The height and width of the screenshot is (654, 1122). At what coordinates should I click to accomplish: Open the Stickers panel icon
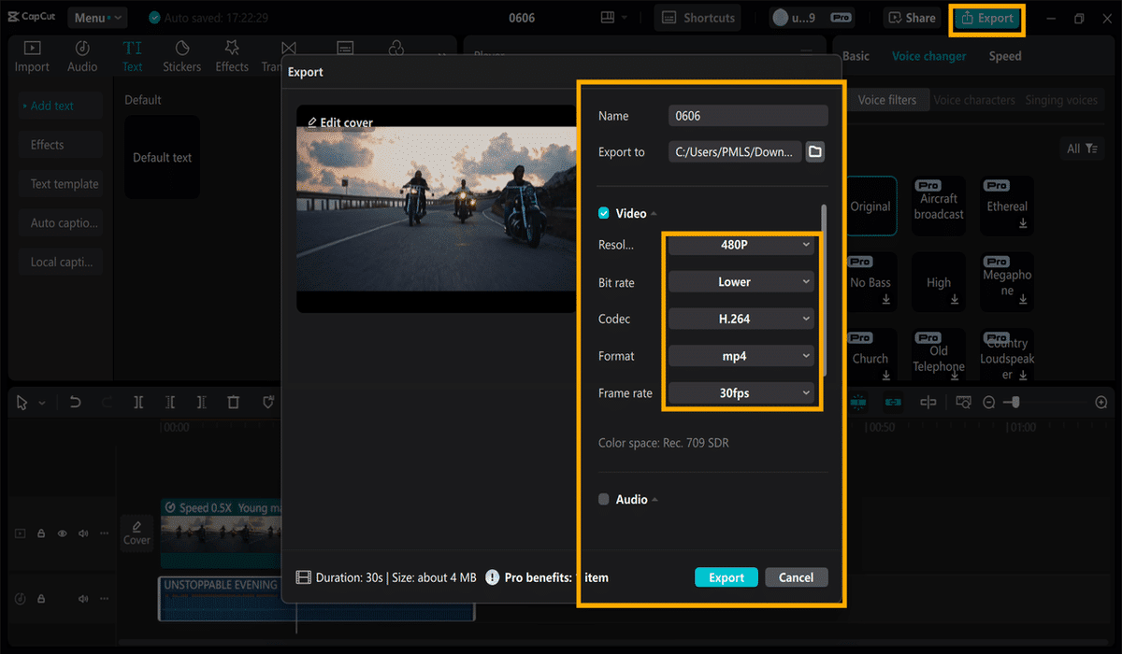coord(182,48)
